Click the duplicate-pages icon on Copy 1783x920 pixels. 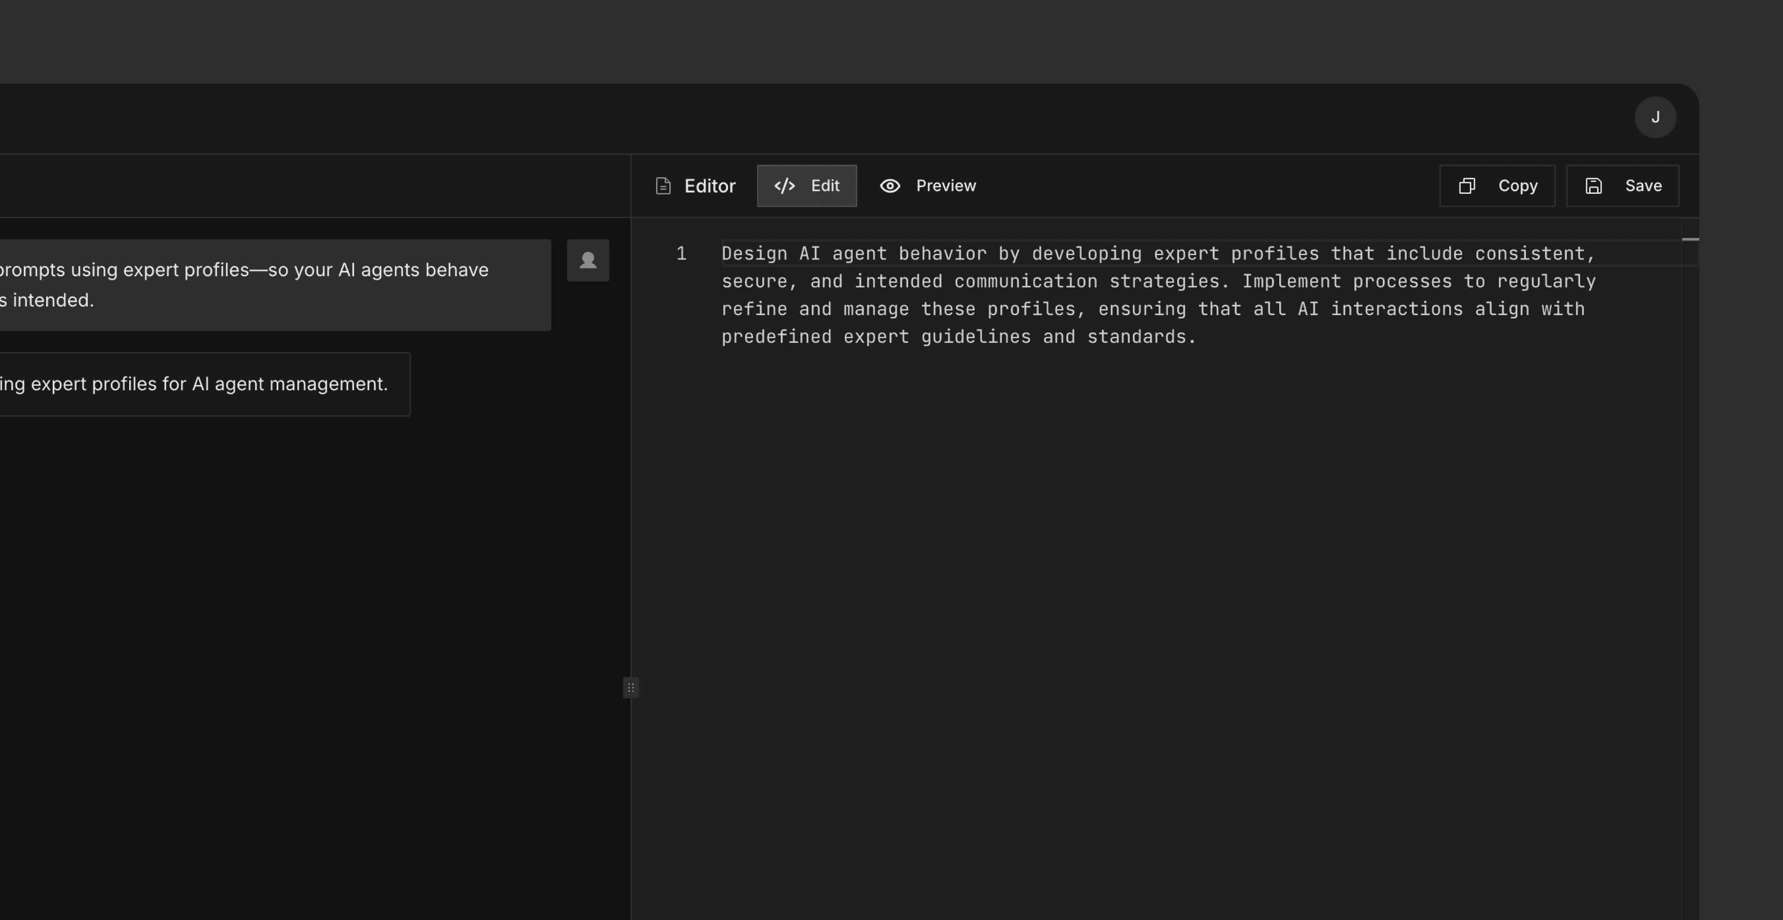coord(1467,186)
